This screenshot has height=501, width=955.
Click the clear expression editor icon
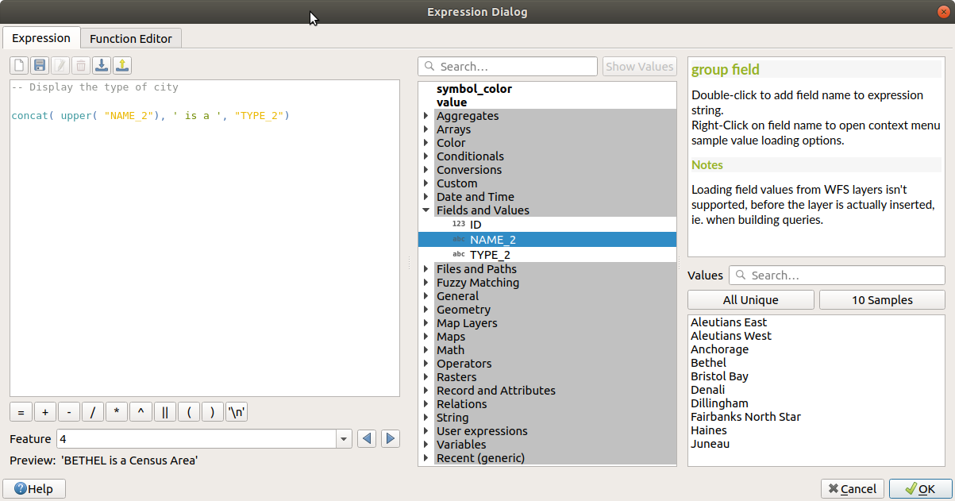[x=19, y=66]
